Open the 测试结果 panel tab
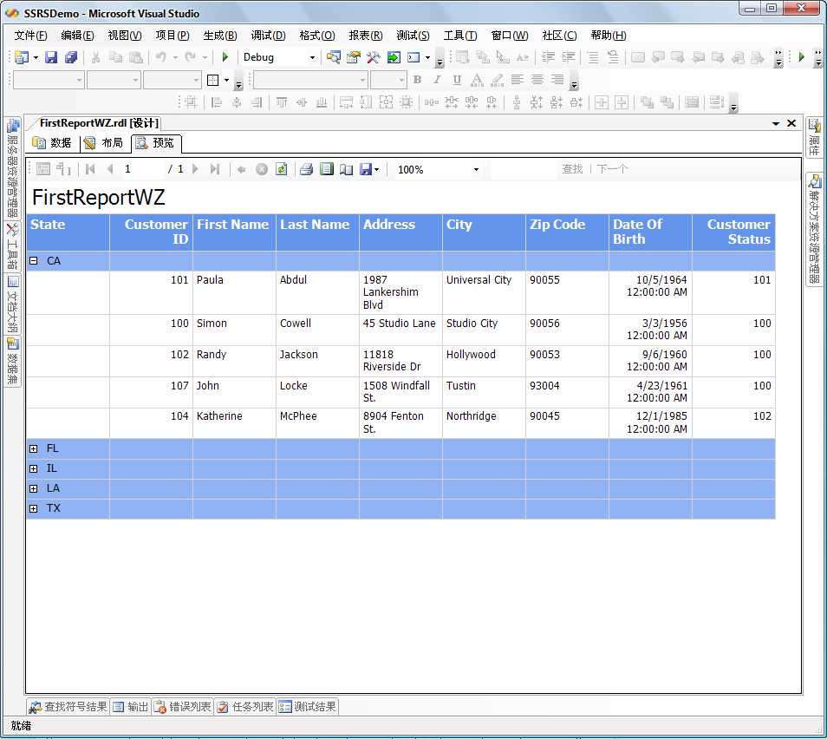 (x=308, y=707)
